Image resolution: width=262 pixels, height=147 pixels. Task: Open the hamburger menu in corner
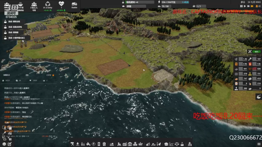pyautogui.click(x=259, y=144)
